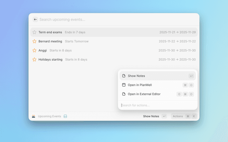
Task: Toggle star on Term end exams
Action: pos(35,32)
